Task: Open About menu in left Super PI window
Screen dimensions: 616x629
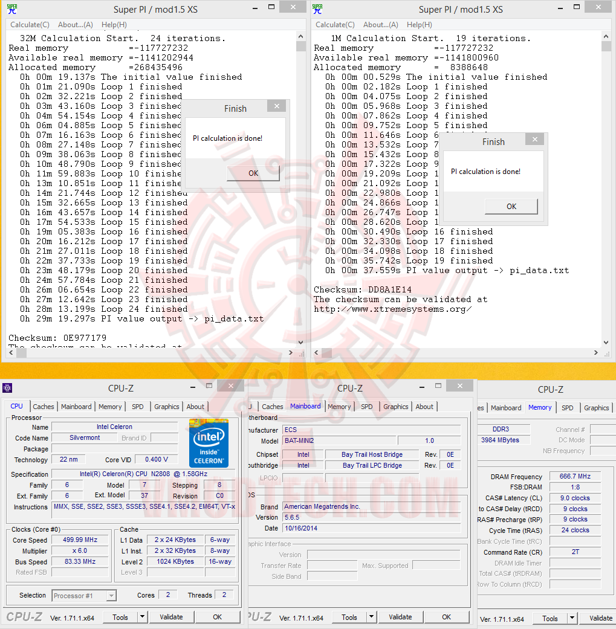Action: [x=76, y=24]
